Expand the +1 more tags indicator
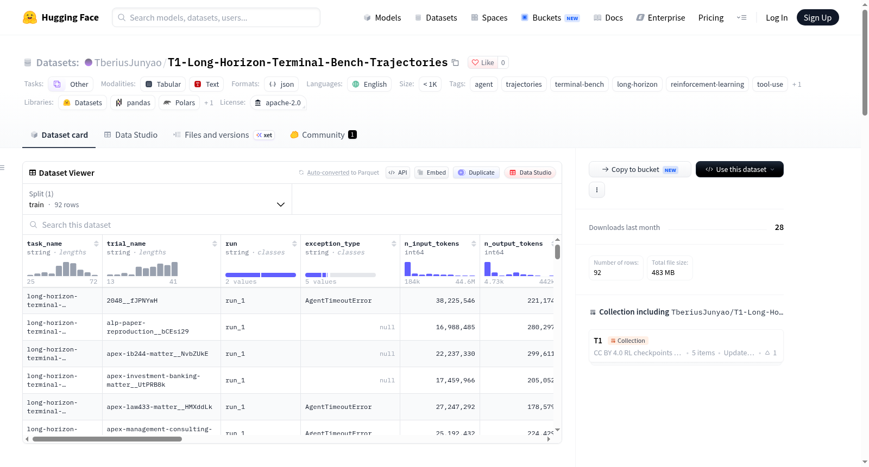Image resolution: width=869 pixels, height=467 pixels. [x=797, y=84]
